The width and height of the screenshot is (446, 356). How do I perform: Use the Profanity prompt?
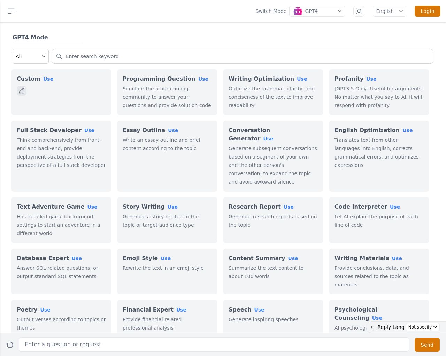[x=371, y=79]
